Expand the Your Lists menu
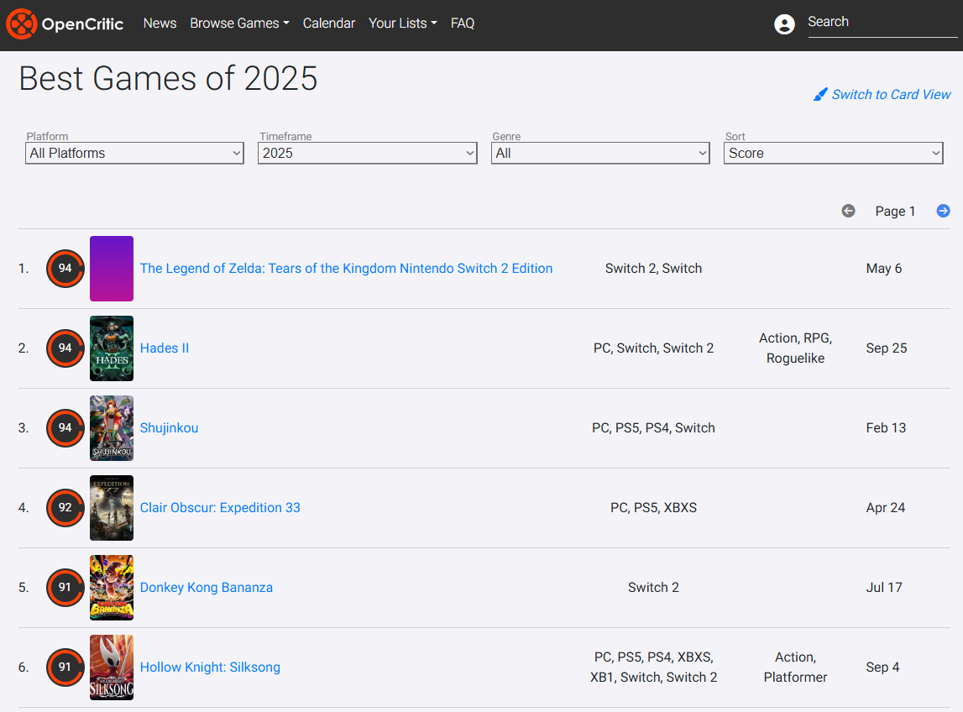963x712 pixels. 402,24
